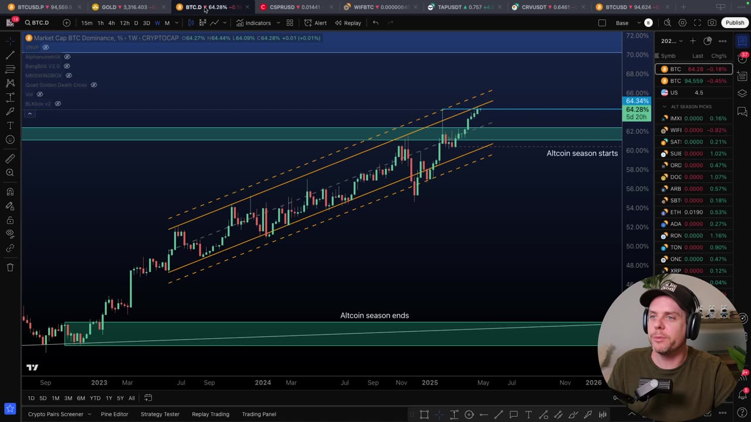Hide all drawings with the eye tool
Viewport: 751px width, 422px height.
point(10,234)
